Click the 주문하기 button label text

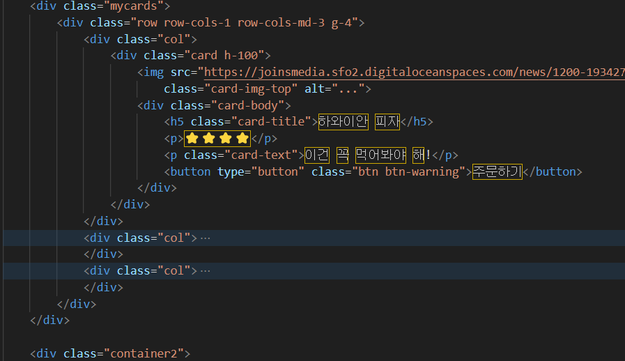(x=497, y=172)
